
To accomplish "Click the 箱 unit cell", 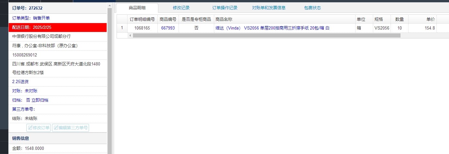I will [x=364, y=28].
